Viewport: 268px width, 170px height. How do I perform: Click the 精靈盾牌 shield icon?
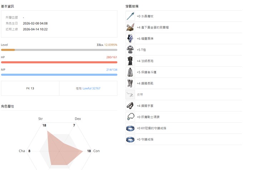click(130, 38)
